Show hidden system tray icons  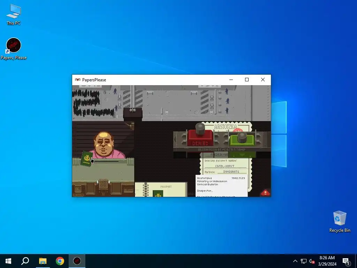(295, 261)
